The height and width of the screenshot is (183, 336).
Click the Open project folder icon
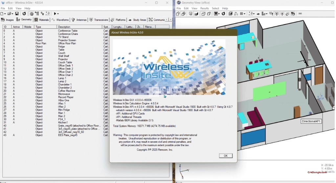[9, 14]
